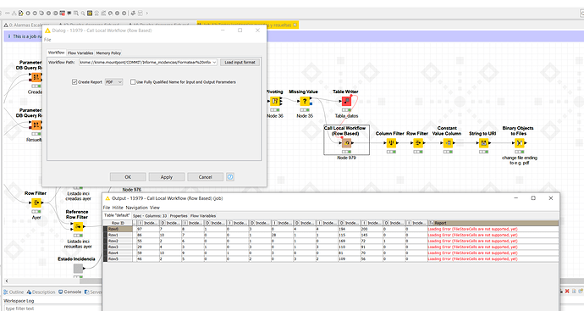The width and height of the screenshot is (584, 311).
Task: Select the Row Filter node labeled Ayer
Action: [36, 203]
